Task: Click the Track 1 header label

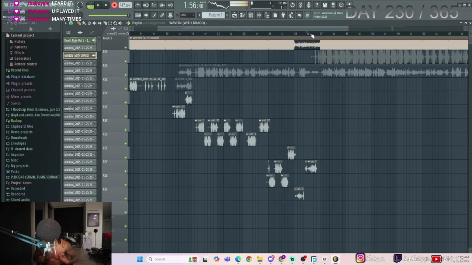Action: point(107,38)
